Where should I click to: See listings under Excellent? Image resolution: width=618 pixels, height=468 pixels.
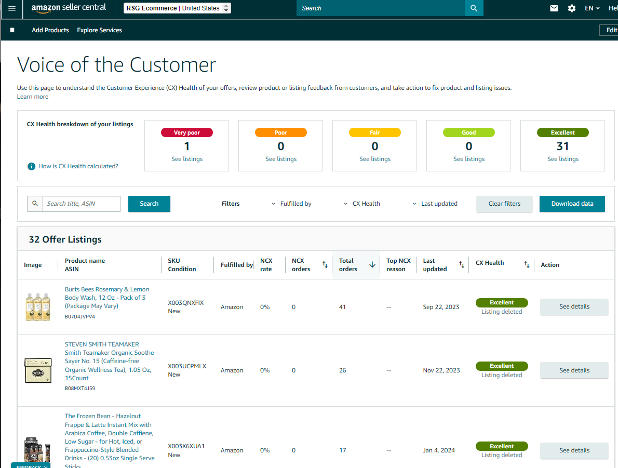(563, 159)
